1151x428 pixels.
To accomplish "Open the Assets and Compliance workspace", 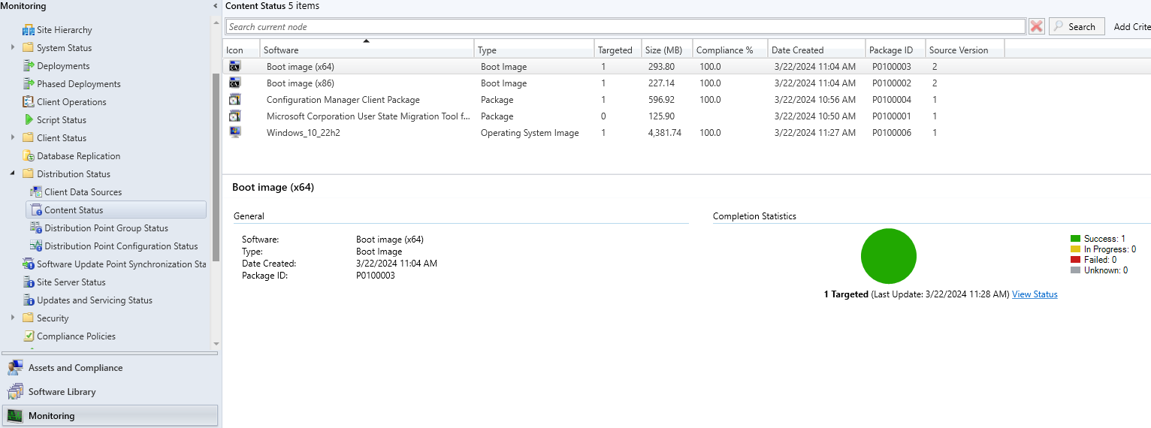I will tap(75, 368).
